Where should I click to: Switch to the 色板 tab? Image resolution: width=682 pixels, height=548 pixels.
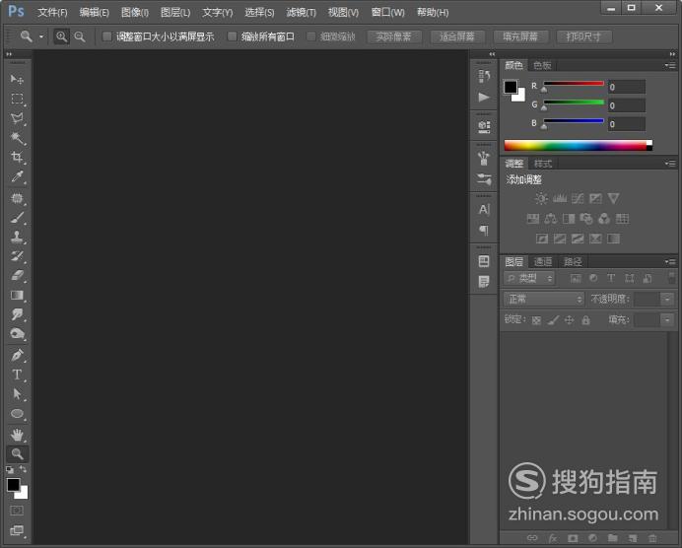[542, 66]
